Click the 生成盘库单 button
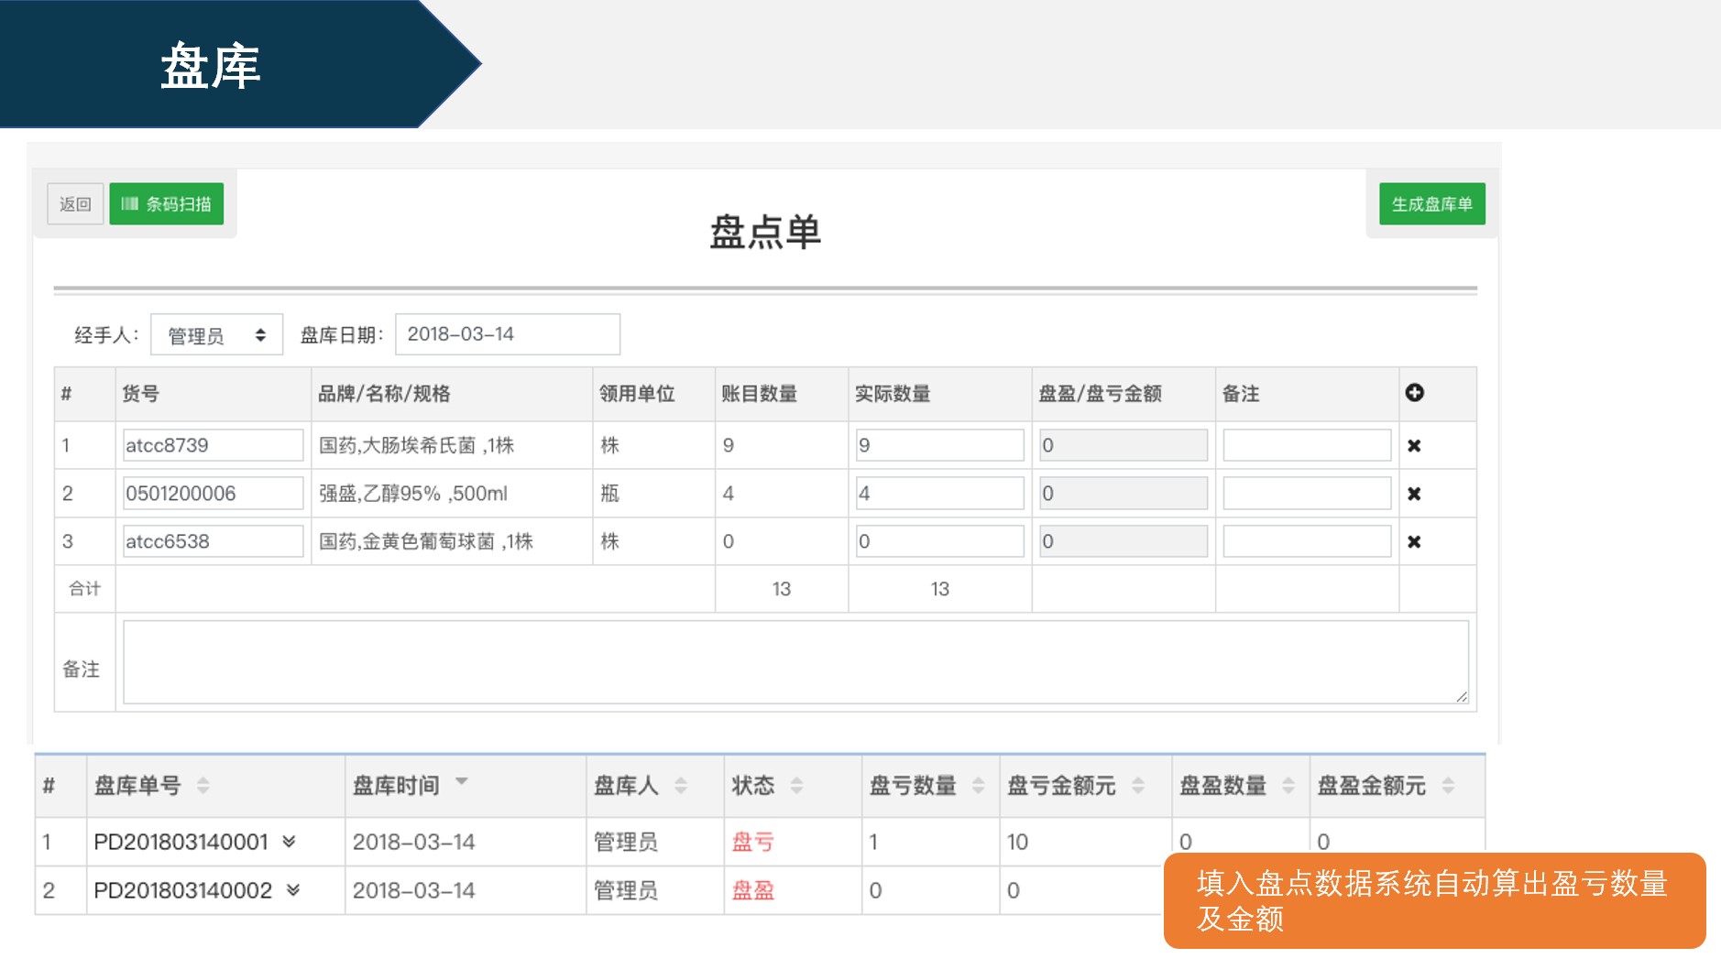The height and width of the screenshot is (980, 1721). (1432, 203)
